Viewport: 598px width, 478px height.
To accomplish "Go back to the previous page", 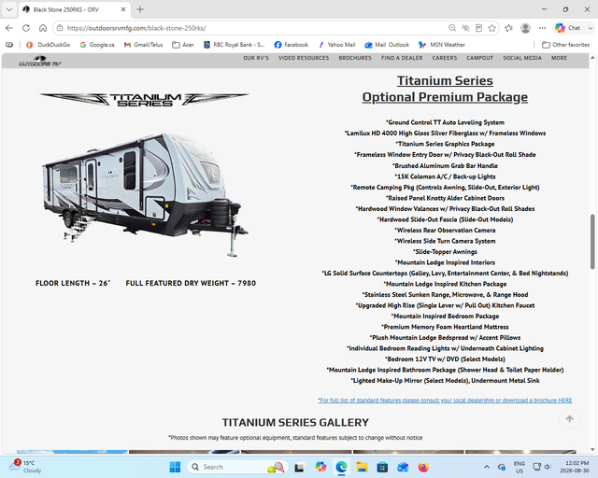I will point(9,28).
